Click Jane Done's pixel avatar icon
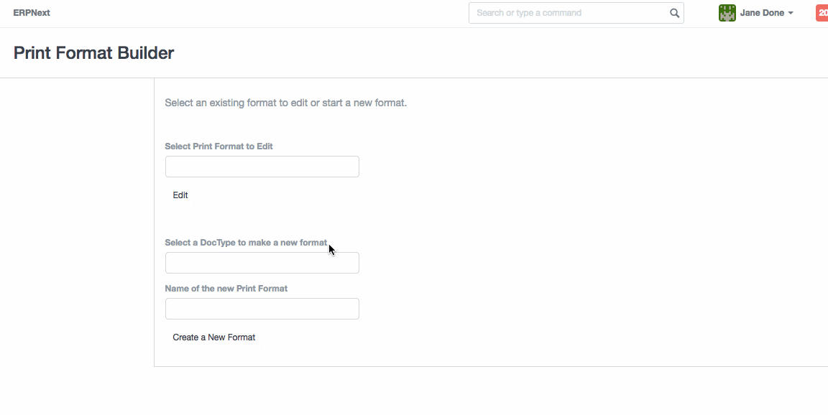 727,13
